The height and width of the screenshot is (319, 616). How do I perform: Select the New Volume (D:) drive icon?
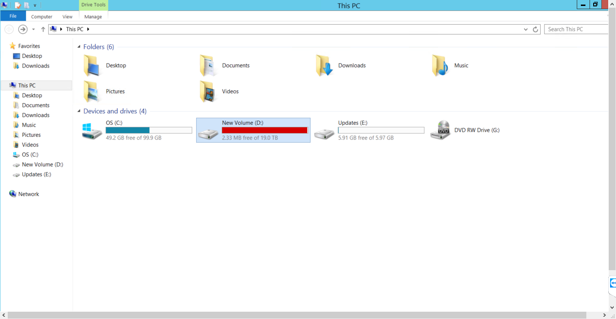tap(208, 134)
